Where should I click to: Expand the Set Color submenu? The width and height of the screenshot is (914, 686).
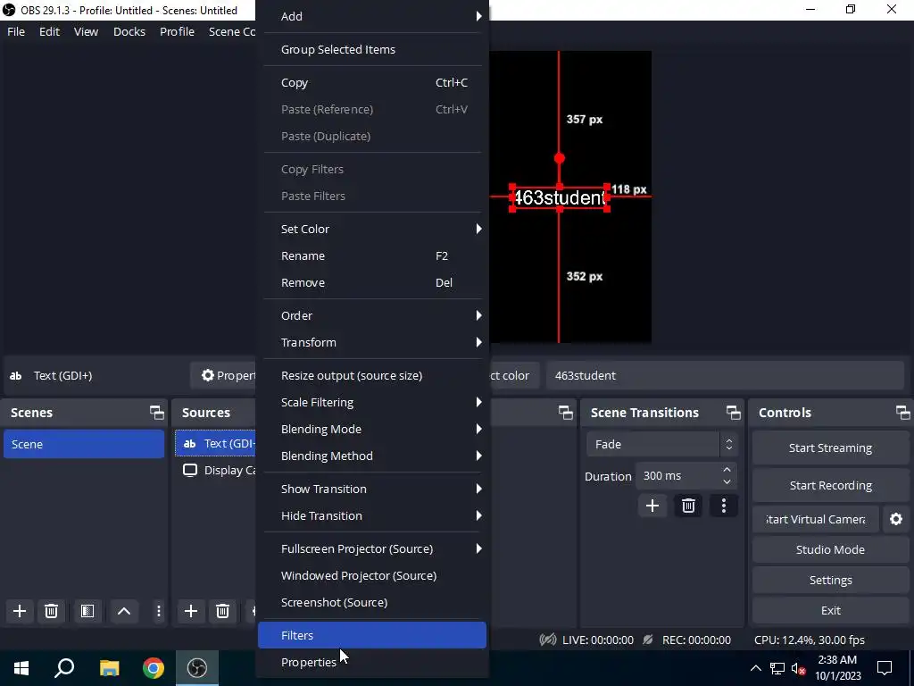(372, 229)
